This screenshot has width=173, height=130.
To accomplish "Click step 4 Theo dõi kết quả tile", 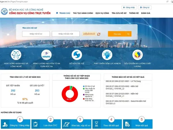I will click(x=107, y=124).
